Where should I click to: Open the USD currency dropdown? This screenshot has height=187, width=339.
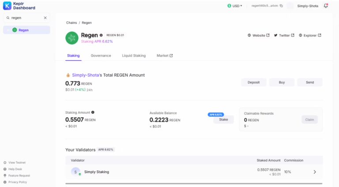[x=235, y=6]
